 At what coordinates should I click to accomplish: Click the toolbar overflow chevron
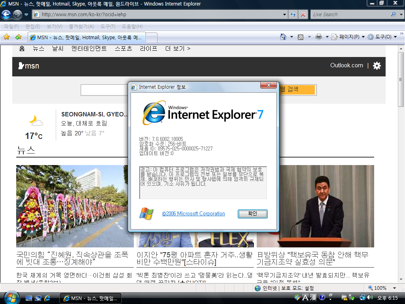[x=402, y=34]
